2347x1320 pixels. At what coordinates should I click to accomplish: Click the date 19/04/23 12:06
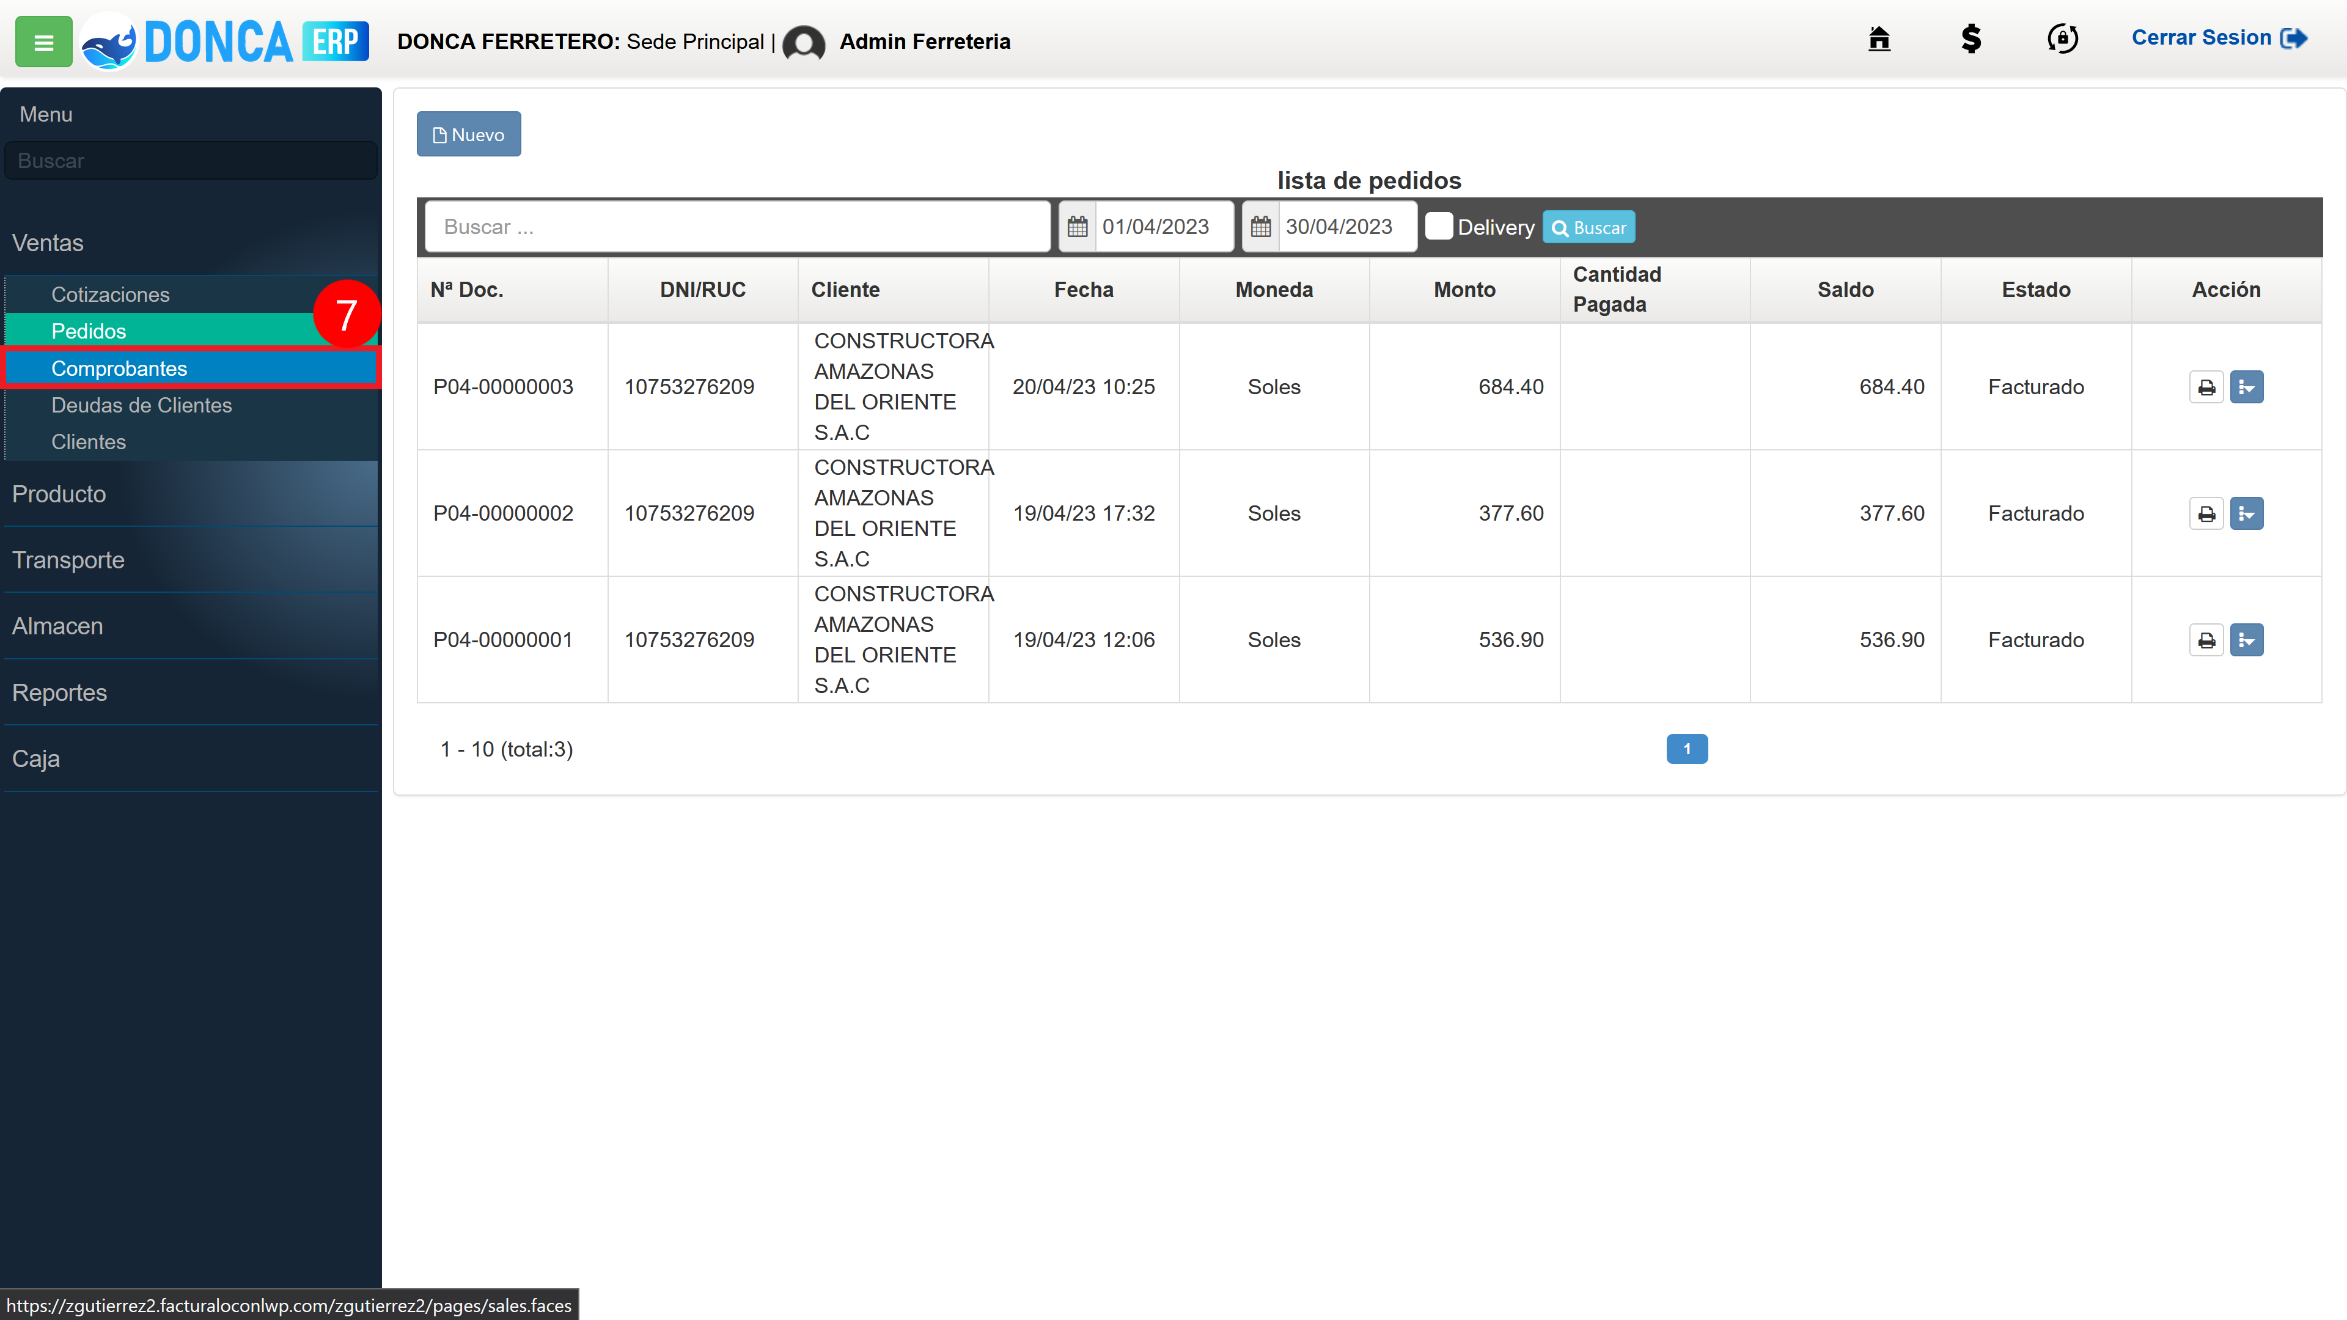click(x=1083, y=640)
